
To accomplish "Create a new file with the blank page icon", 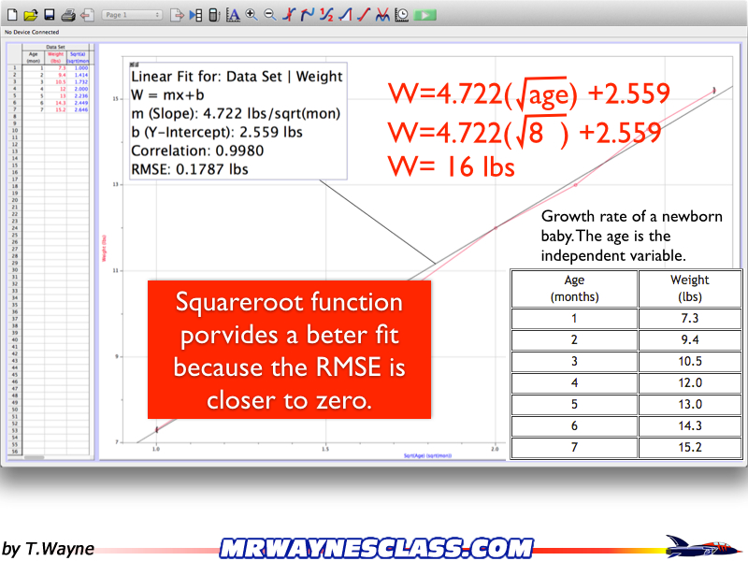I will [x=13, y=15].
